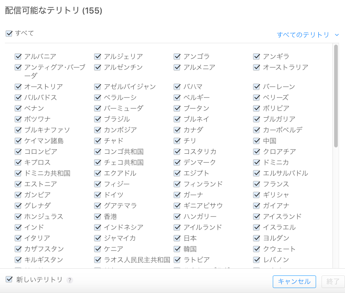Toggle the ドイツ checkbox
This screenshot has width=345, height=293.
pos(98,195)
